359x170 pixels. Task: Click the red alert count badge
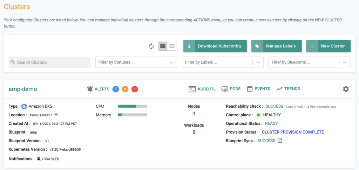(x=135, y=89)
